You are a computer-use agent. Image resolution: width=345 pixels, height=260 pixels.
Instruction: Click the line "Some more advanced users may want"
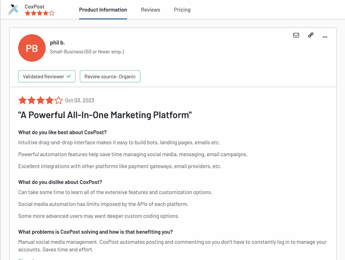[x=99, y=216]
